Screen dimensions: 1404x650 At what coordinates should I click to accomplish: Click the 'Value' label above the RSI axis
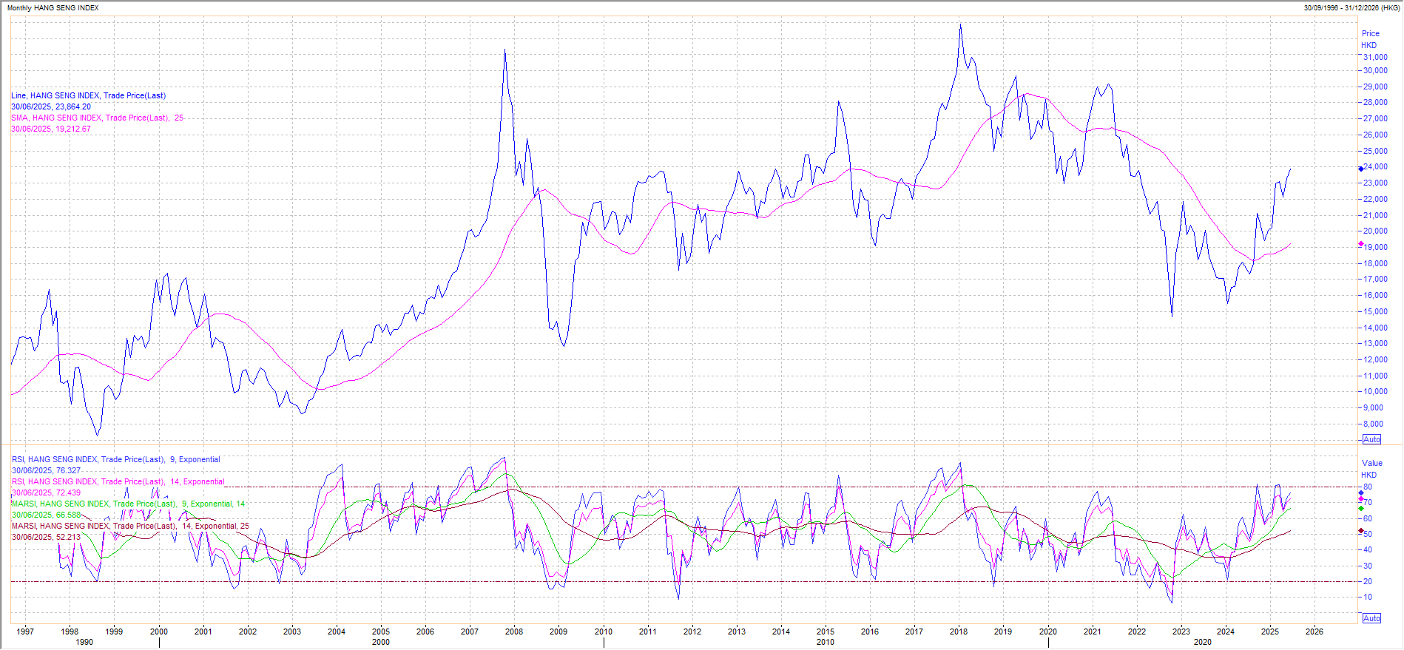(1371, 463)
